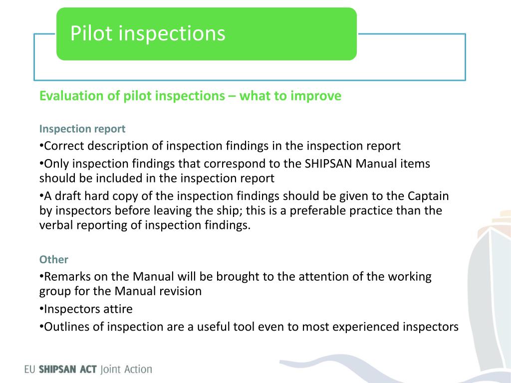Select the Evaluation of pilot inspections heading

[x=190, y=96]
